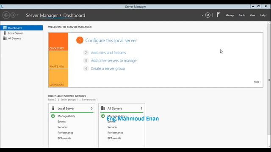Open Services under All Servers tile

click(112, 127)
